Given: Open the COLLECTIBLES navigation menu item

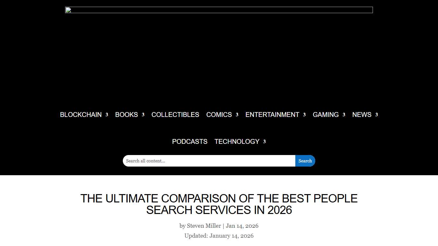Looking at the screenshot, I should 175,115.
